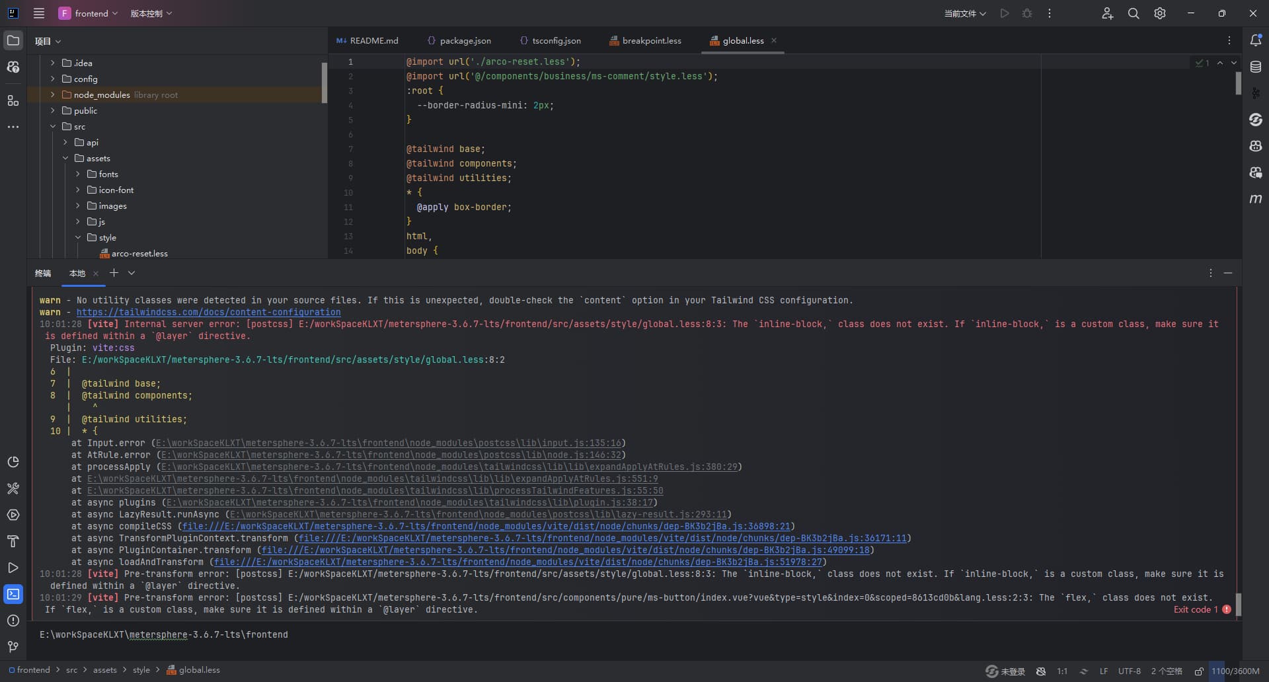Open IDE settings gear icon
The height and width of the screenshot is (682, 1269).
tap(1160, 13)
